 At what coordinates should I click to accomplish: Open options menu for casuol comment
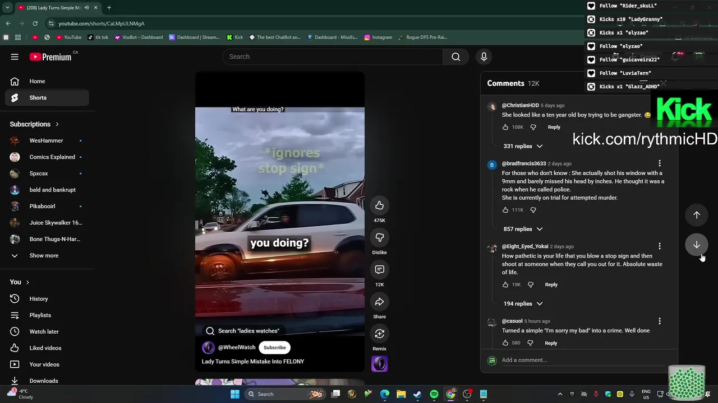[x=660, y=321]
